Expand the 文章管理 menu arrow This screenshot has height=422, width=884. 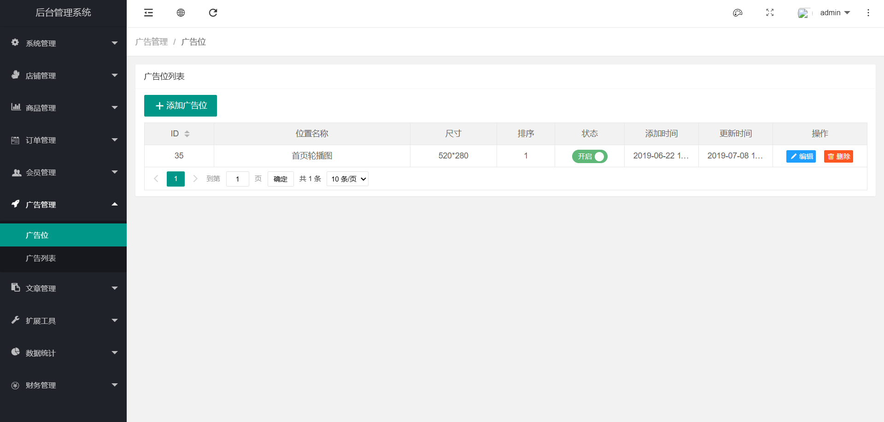(x=115, y=288)
